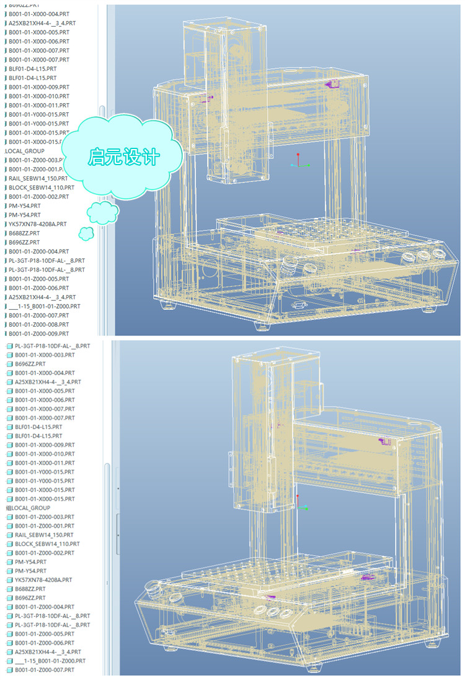Select B001-01-Z000-007.PRT in the upper tree
Viewport: 465px width, 680px height.
point(39,315)
